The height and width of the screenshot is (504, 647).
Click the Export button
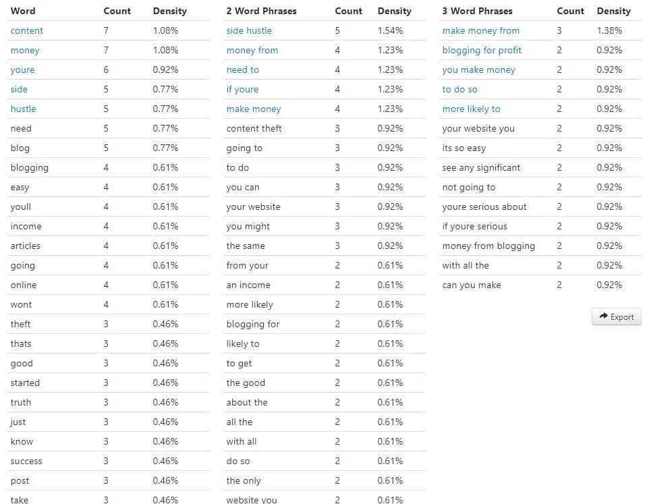[x=616, y=316]
